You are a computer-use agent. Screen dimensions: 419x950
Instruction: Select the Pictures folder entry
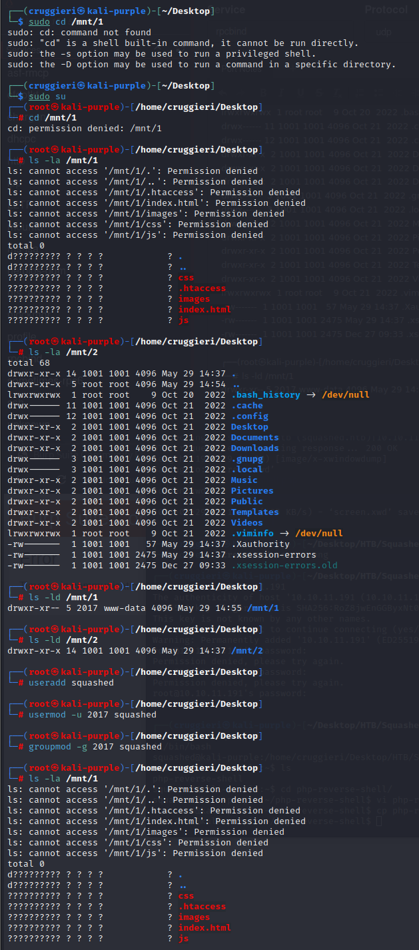[x=252, y=491]
